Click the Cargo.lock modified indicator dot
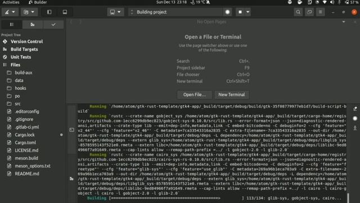Image resolution: width=360 pixels, height=203 pixels. (61, 135)
